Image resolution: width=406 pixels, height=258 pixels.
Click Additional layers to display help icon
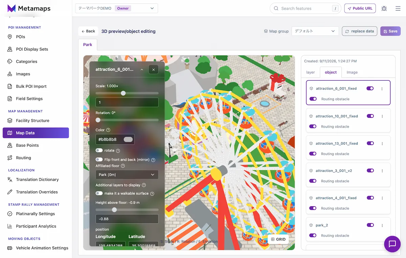click(144, 185)
